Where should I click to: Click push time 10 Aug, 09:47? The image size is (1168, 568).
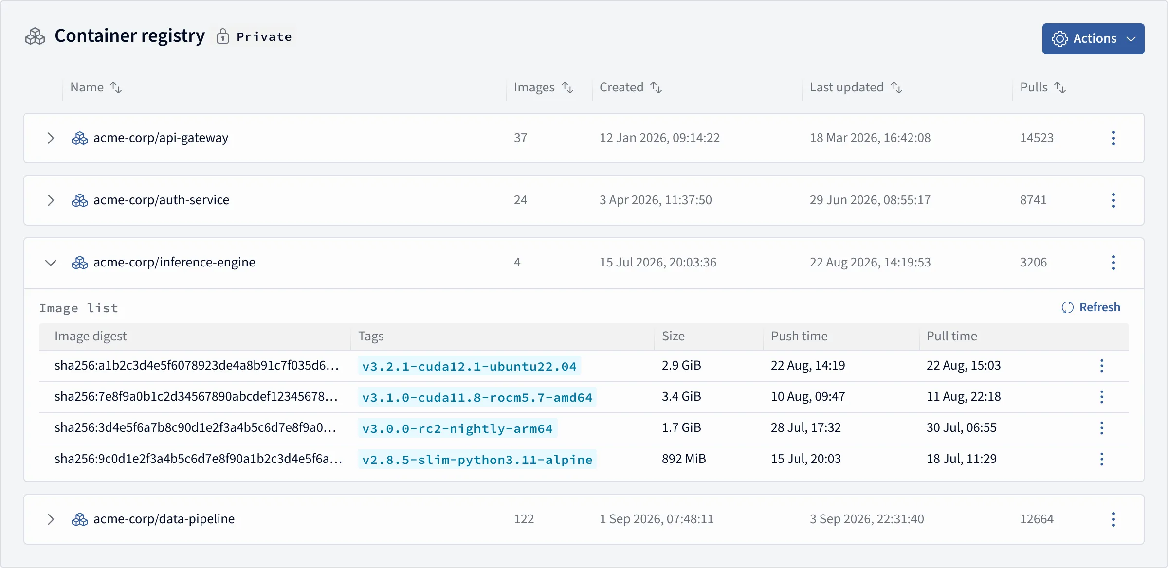click(x=808, y=397)
